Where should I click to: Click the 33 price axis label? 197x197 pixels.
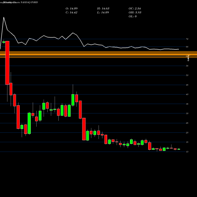[x=187, y=113]
